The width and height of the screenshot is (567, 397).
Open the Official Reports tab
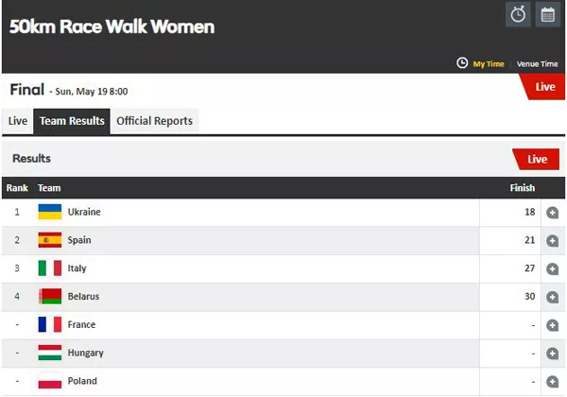click(x=154, y=121)
